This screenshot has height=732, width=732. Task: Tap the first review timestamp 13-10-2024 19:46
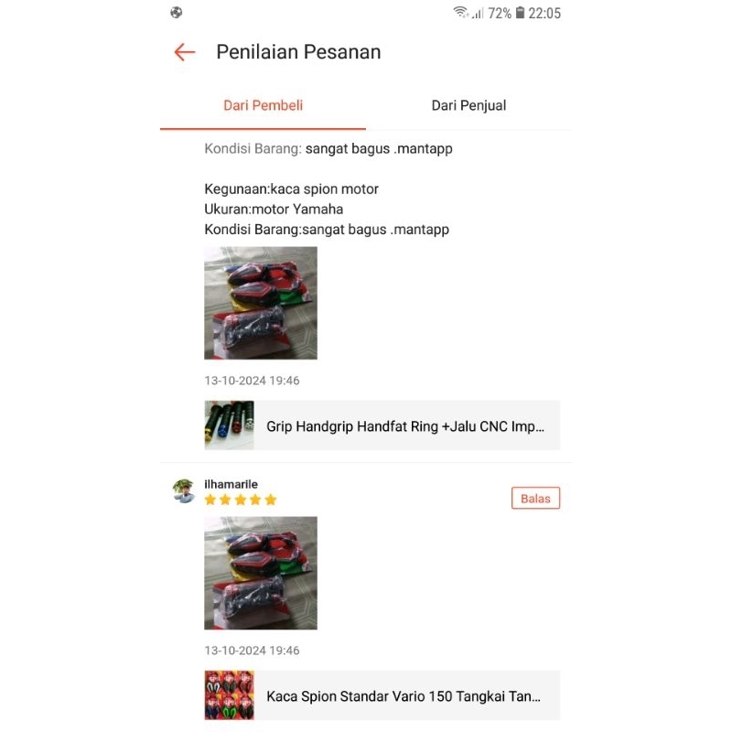point(252,381)
